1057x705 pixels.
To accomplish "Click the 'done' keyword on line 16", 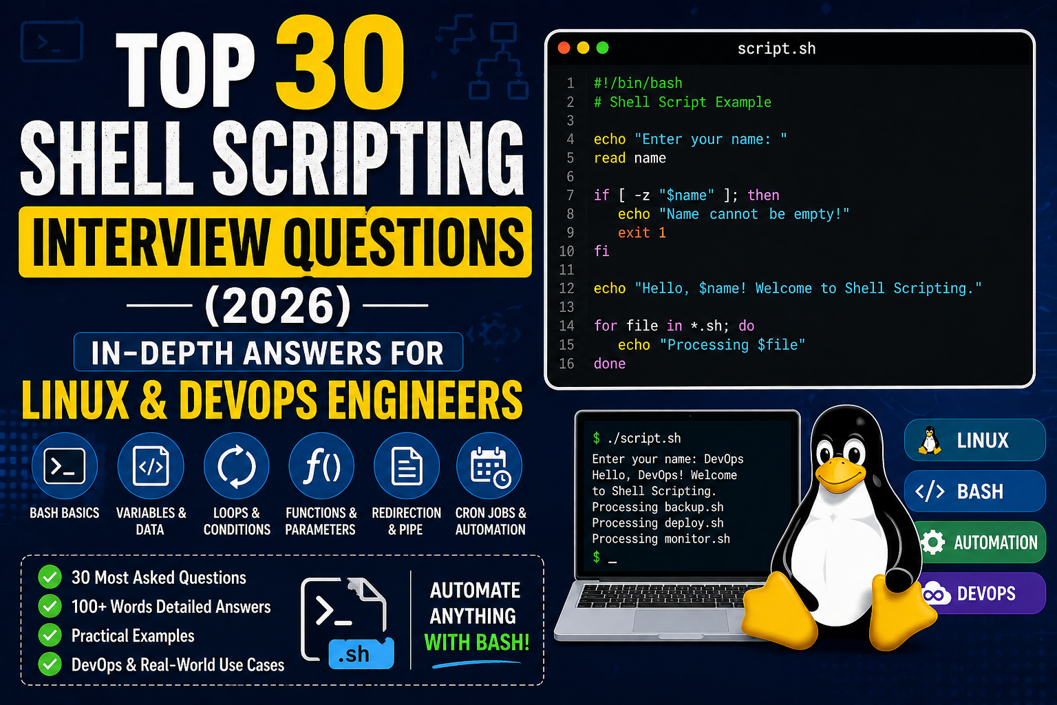I will click(x=610, y=364).
